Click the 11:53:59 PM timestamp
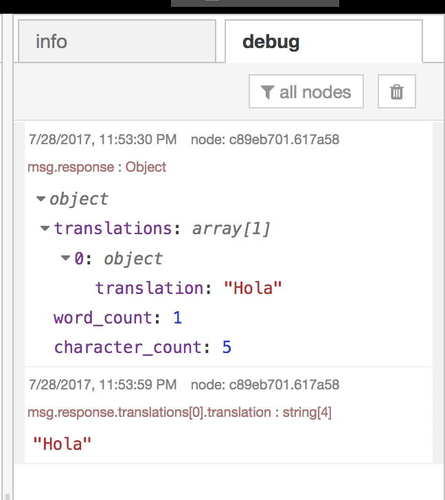This screenshot has height=500, width=445. (x=102, y=385)
